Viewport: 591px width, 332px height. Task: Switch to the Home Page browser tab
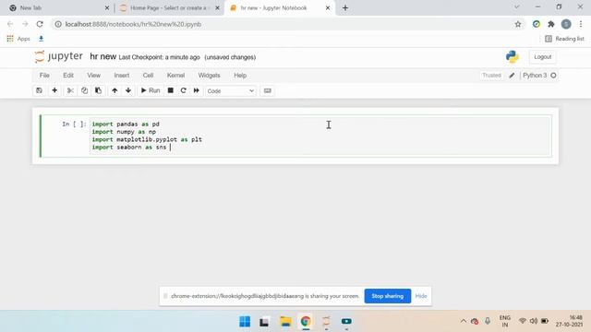tap(169, 8)
